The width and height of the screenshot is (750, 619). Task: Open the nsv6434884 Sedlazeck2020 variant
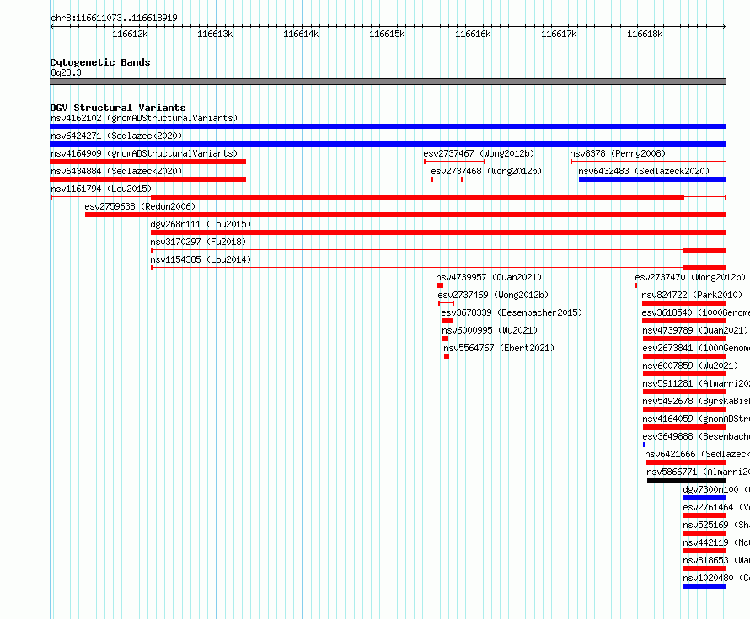tap(116, 171)
